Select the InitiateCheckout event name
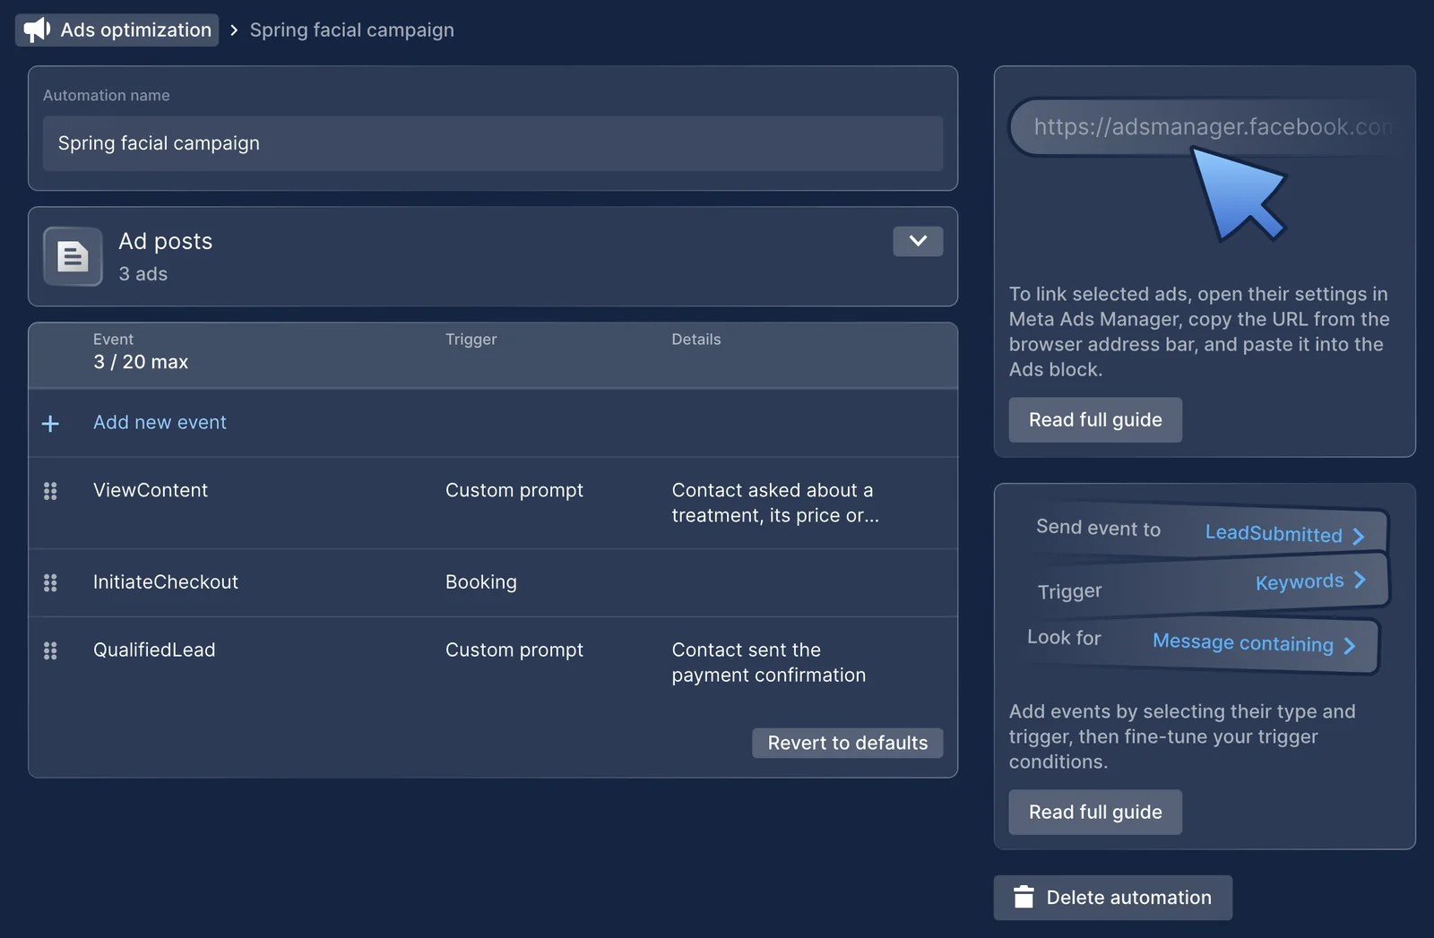 [166, 581]
